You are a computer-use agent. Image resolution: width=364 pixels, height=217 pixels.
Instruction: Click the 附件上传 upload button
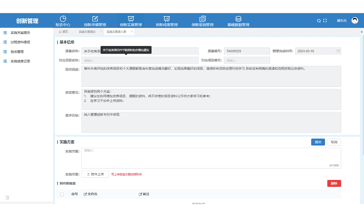click(x=95, y=174)
